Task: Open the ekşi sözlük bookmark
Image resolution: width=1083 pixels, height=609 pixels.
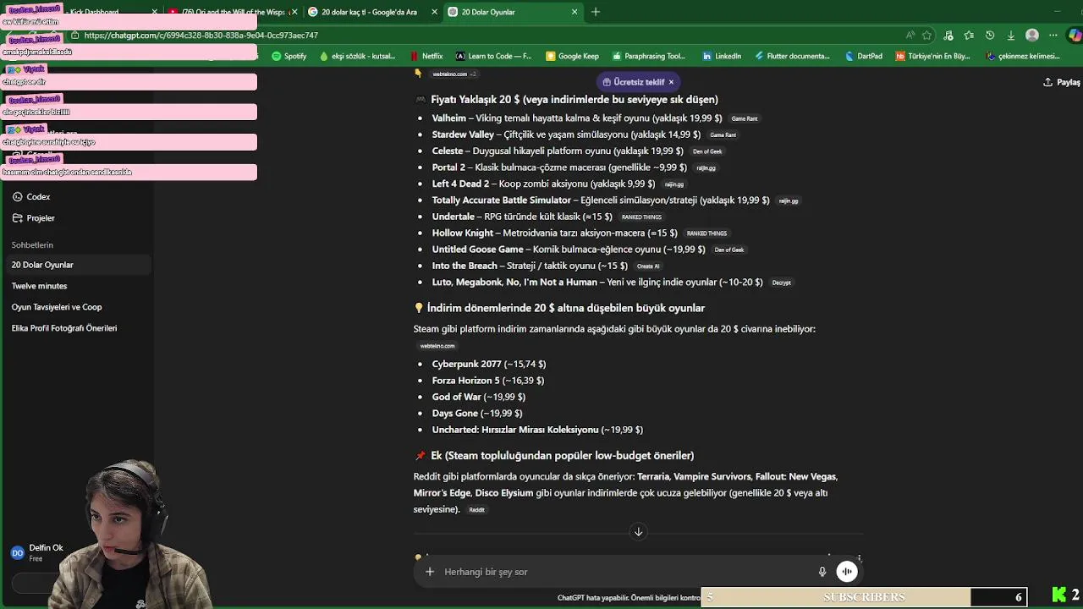Action: [x=358, y=56]
